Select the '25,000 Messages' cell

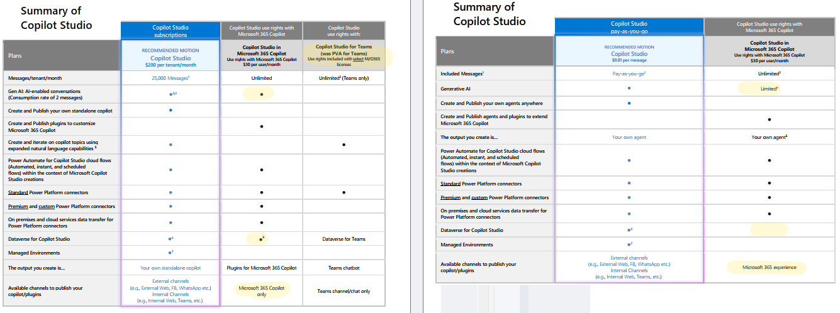171,78
